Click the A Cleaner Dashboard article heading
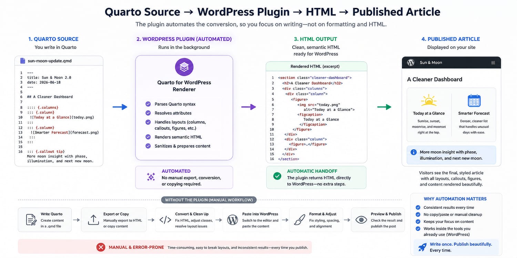The width and height of the screenshot is (517, 258). 435,79
